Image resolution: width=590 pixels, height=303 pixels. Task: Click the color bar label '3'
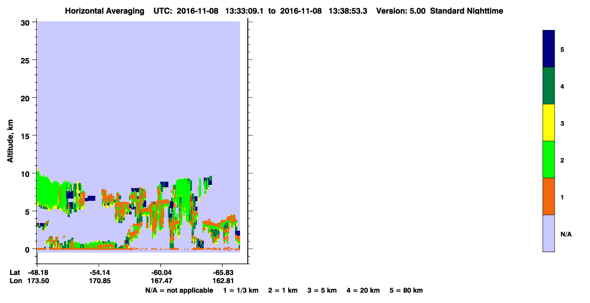pyautogui.click(x=562, y=123)
